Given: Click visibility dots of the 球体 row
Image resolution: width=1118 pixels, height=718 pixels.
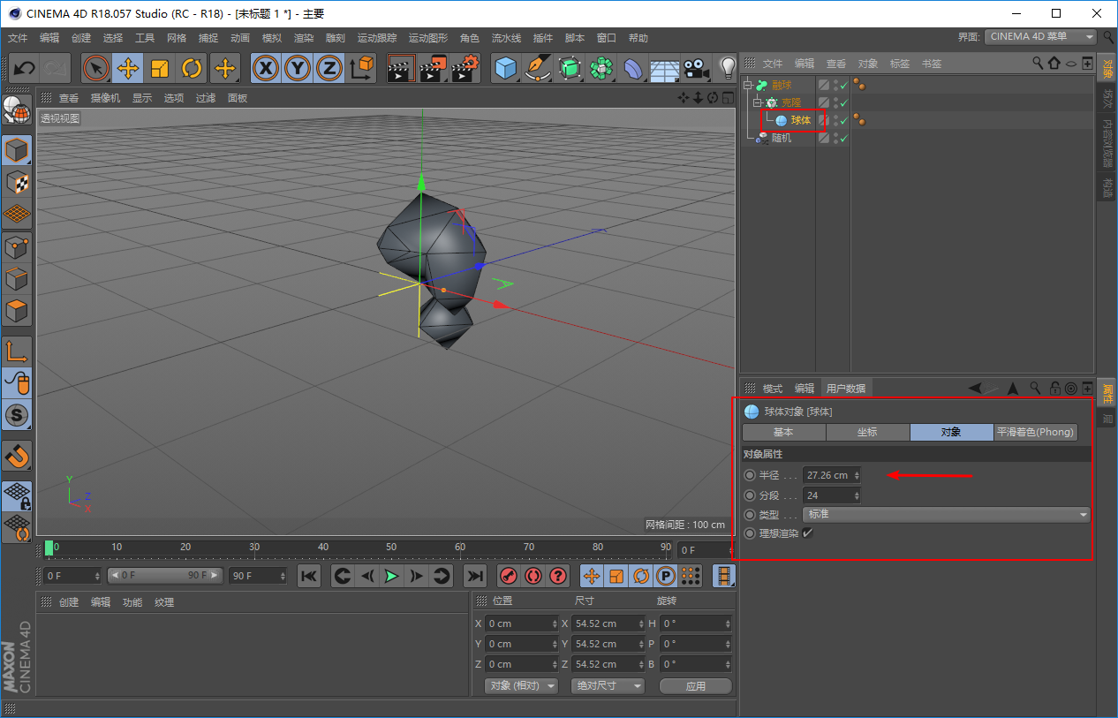Looking at the screenshot, I should click(835, 120).
